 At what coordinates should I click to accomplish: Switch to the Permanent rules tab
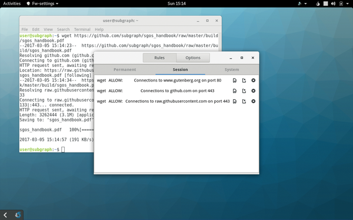pos(125,70)
